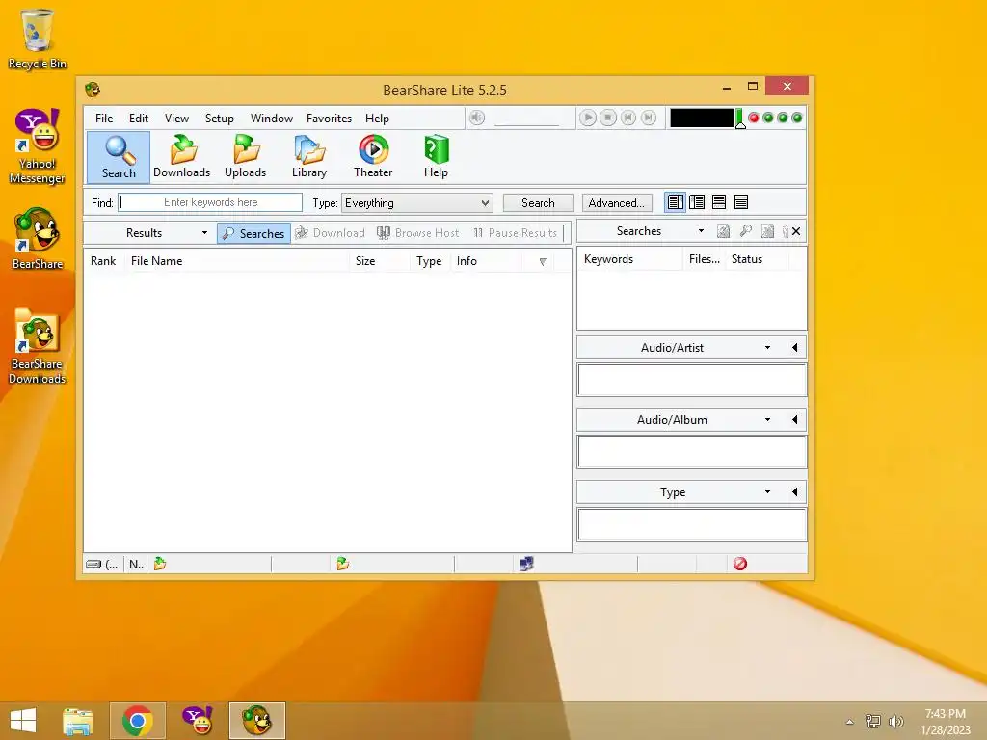Viewport: 987px width, 740px height.
Task: Select the BearShare Downloads desktop folder
Action: coord(38,346)
